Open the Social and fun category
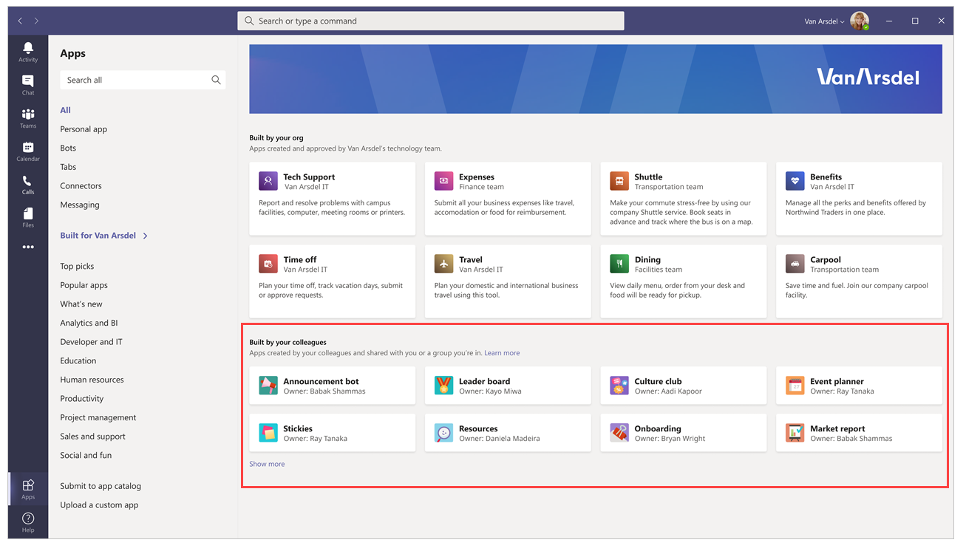The width and height of the screenshot is (966, 551). [86, 455]
